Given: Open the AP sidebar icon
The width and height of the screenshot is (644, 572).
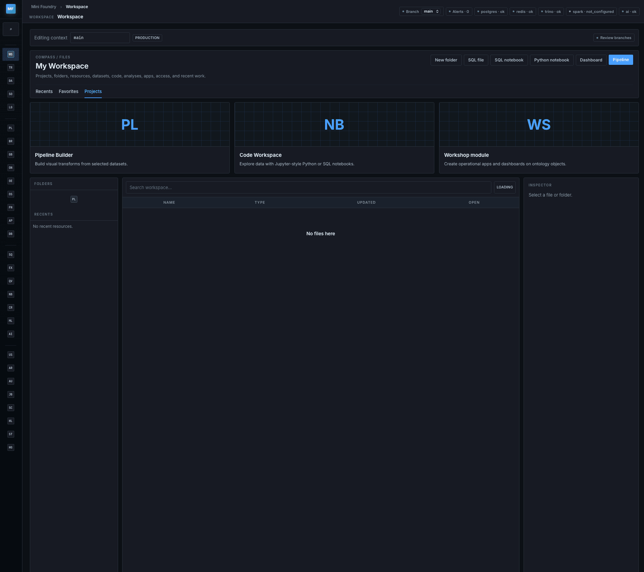Looking at the screenshot, I should [x=11, y=221].
